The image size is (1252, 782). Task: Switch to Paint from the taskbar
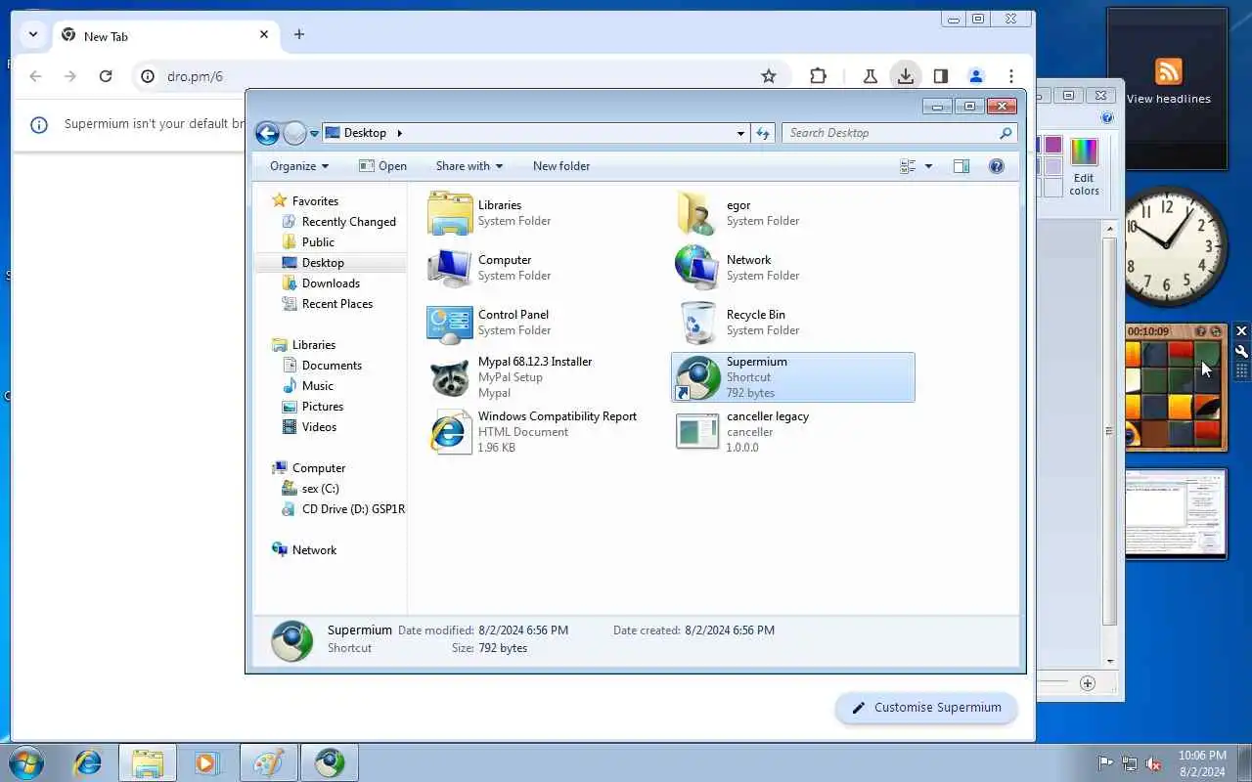click(268, 762)
